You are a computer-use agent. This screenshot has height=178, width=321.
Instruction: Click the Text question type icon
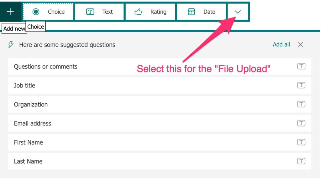(90, 12)
